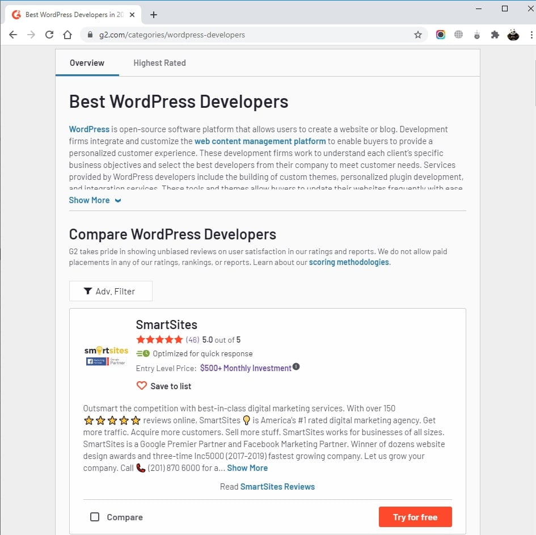Click the SmartSites five-star rating
This screenshot has width=536, height=535.
tap(159, 339)
